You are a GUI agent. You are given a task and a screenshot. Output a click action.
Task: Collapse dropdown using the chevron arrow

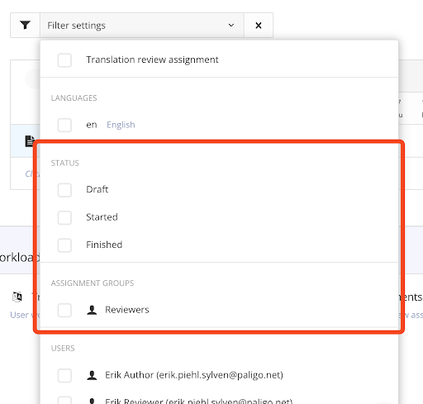(x=231, y=26)
